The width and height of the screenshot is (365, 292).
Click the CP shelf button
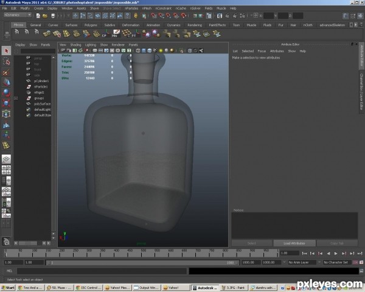(x=106, y=34)
